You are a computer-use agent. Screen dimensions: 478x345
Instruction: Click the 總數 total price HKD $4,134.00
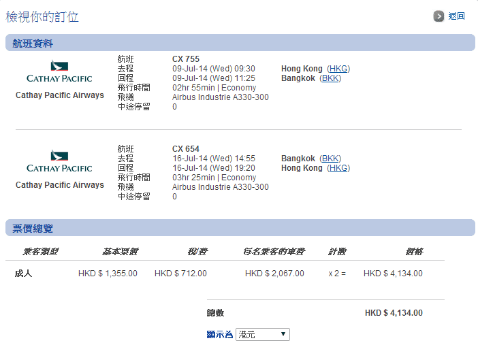click(x=394, y=313)
